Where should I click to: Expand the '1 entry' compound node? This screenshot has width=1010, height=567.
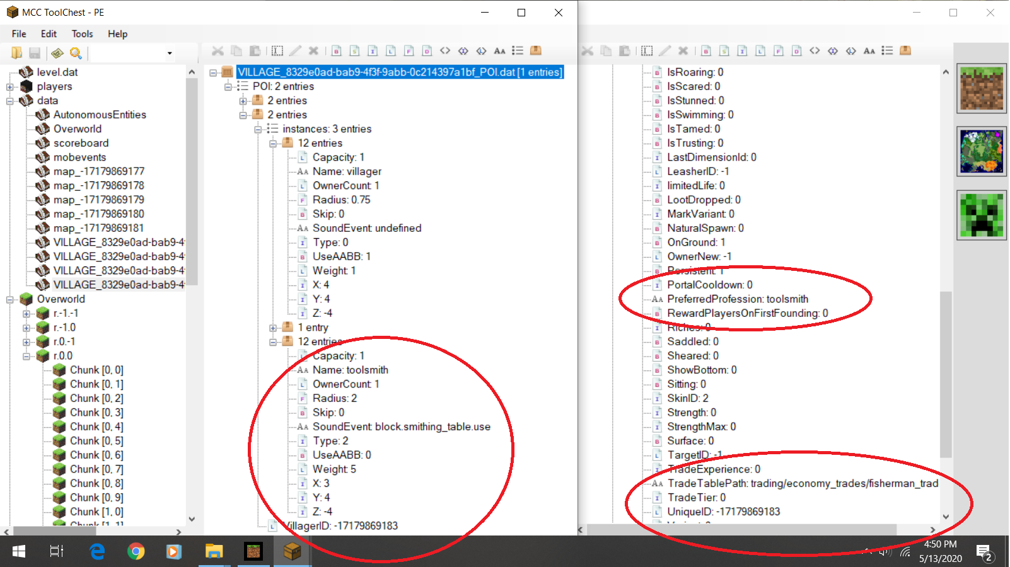click(x=273, y=328)
